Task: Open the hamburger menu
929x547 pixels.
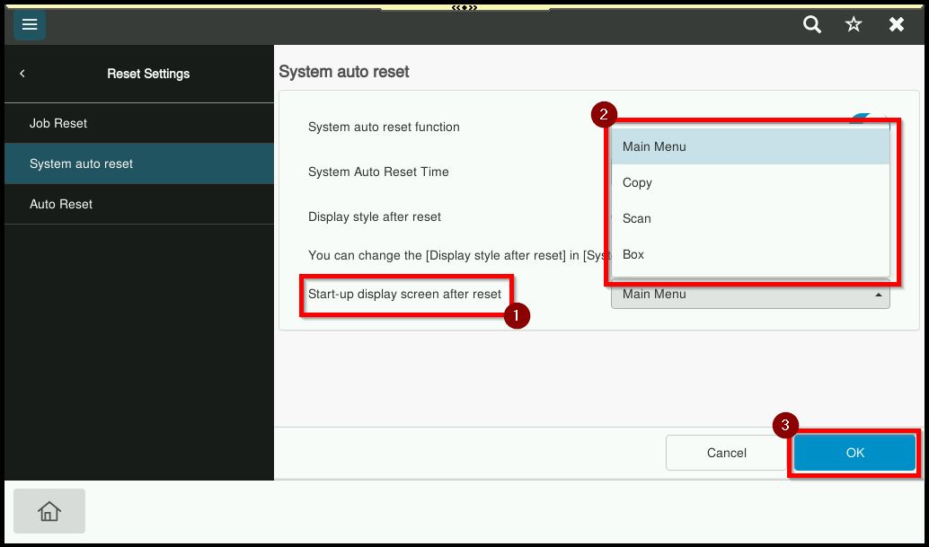Action: pyautogui.click(x=30, y=24)
